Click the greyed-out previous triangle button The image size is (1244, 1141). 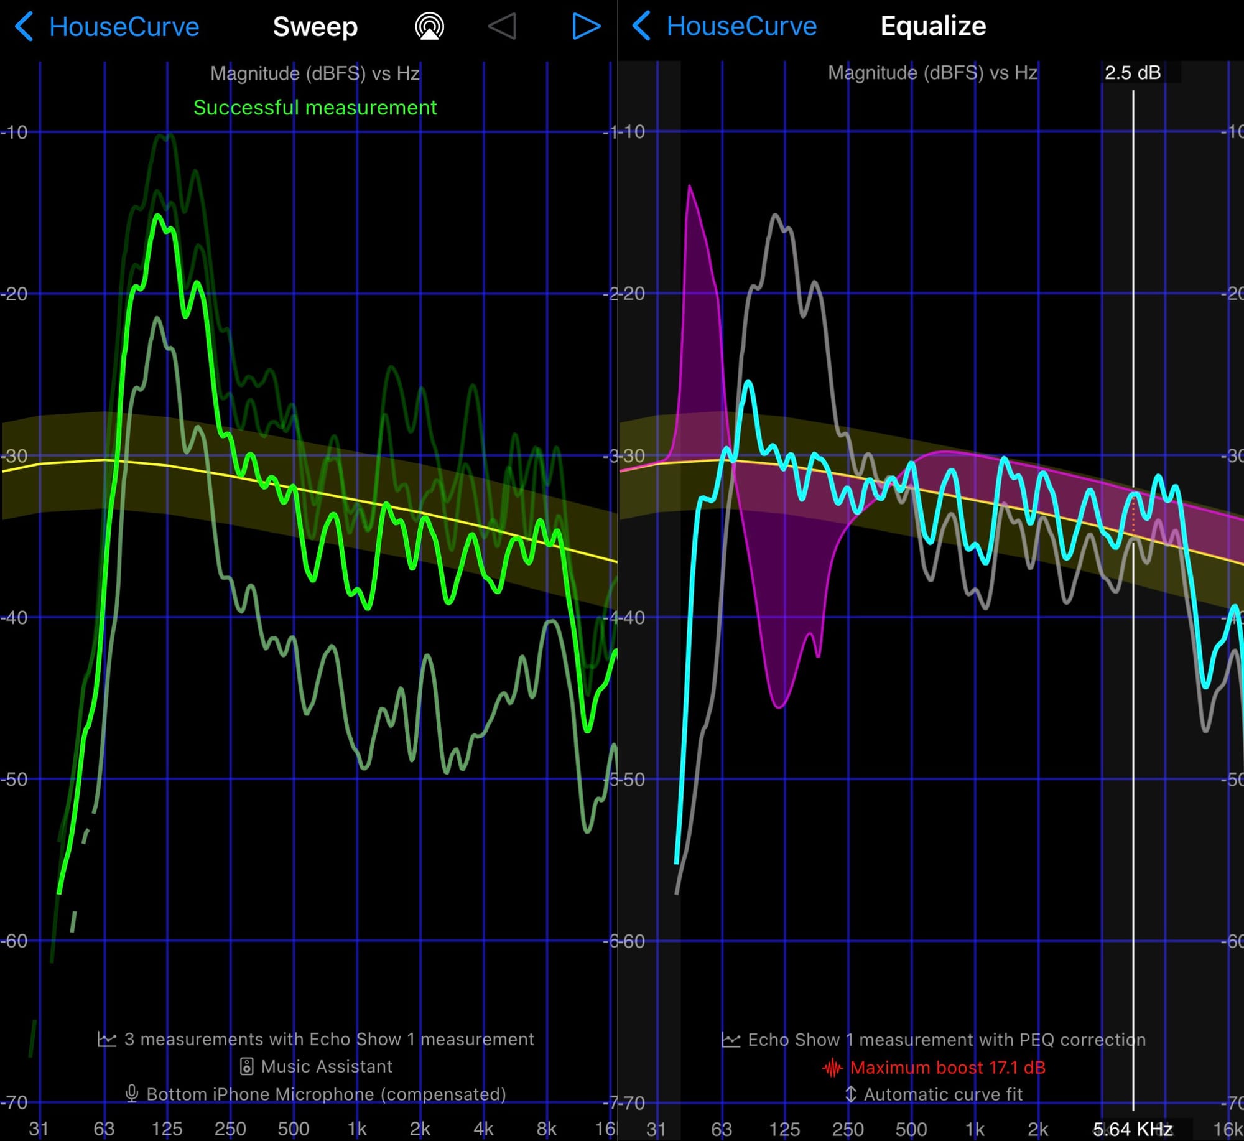(x=503, y=27)
